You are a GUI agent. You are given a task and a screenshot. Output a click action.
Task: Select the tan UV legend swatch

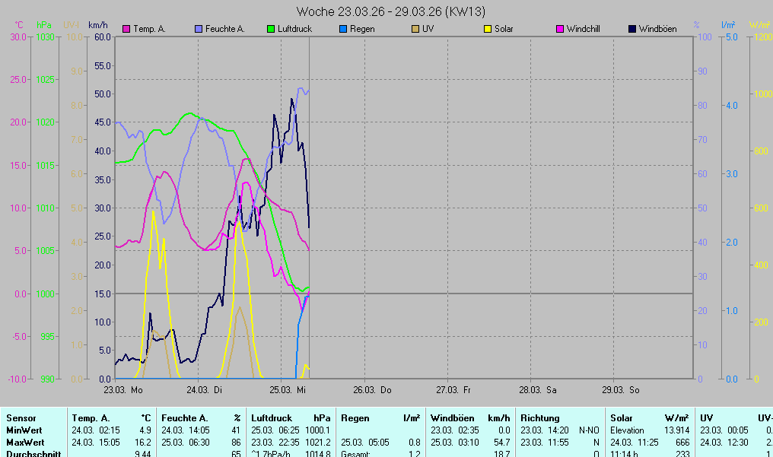click(x=415, y=30)
